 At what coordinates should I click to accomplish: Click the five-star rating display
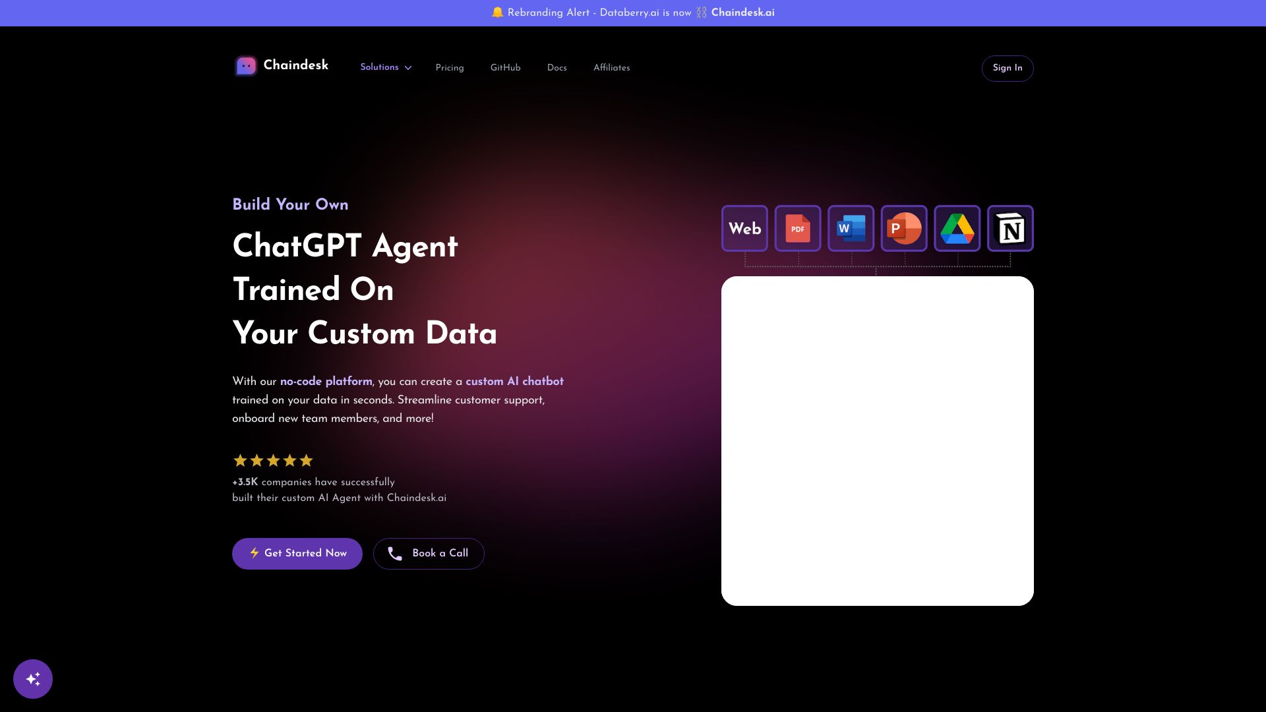click(272, 460)
